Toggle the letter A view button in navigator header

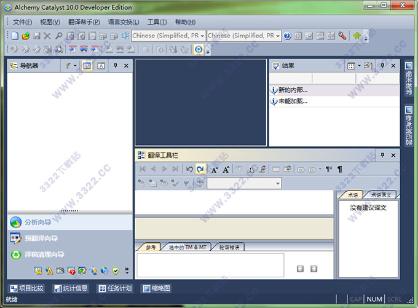pyautogui.click(x=101, y=66)
